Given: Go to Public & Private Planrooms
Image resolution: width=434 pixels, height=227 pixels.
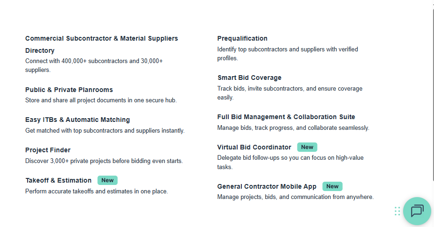Looking at the screenshot, I should [69, 90].
